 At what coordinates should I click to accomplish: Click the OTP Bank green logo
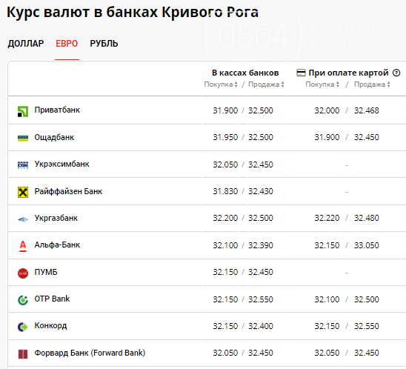pos(23,300)
